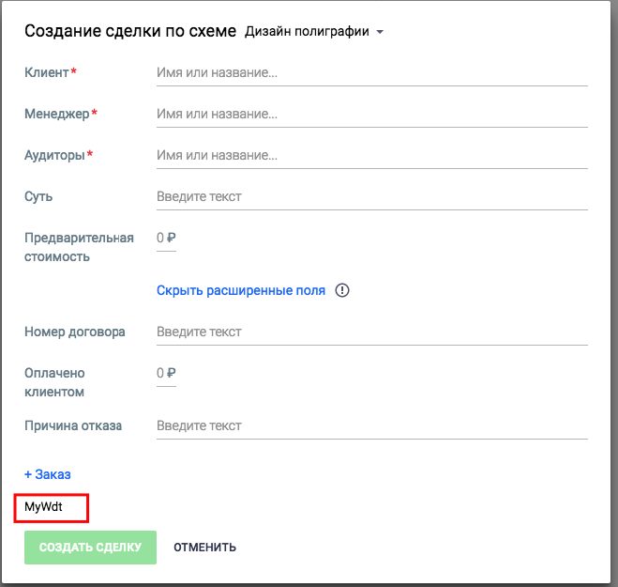Click the Предварительная стоимость amount field
The width and height of the screenshot is (618, 587).
pos(166,239)
